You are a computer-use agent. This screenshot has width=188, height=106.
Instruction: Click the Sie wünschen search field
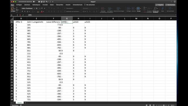click(x=90, y=5)
